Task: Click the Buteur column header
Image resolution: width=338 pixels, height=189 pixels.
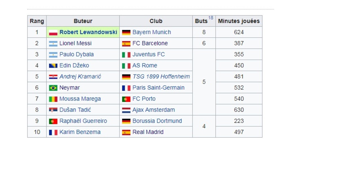Action: click(x=83, y=21)
